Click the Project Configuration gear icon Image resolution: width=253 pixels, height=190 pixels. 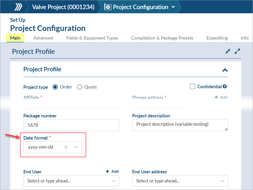(107, 7)
